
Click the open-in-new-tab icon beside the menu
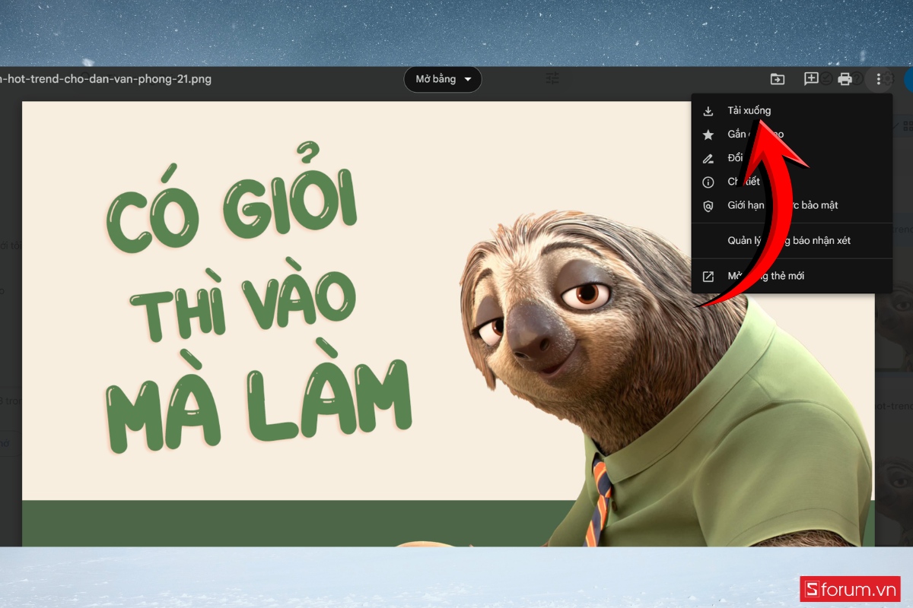tap(708, 275)
